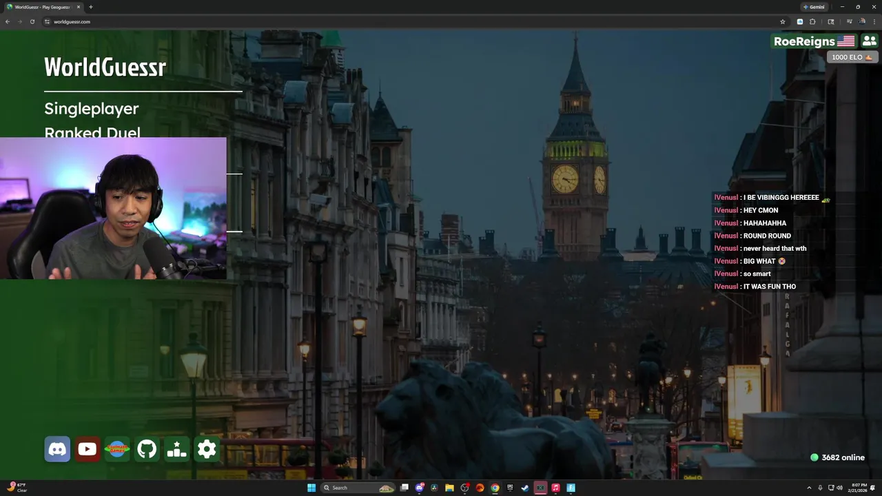Open the Windows Start menu
This screenshot has width=882, height=496.
tap(311, 488)
